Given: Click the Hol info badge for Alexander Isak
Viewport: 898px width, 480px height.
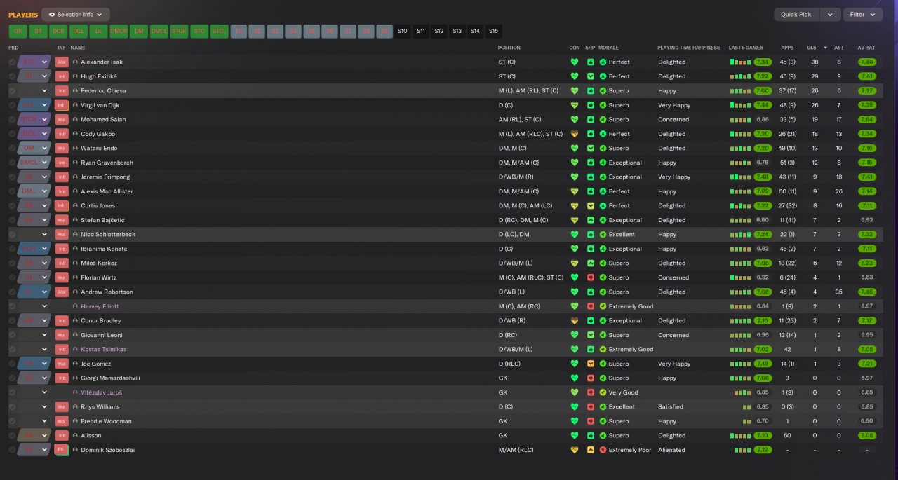Looking at the screenshot, I should tap(62, 62).
